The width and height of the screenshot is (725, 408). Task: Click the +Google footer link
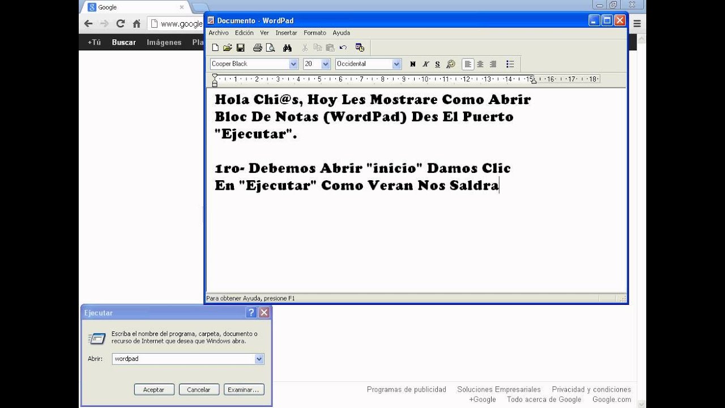[482, 399]
